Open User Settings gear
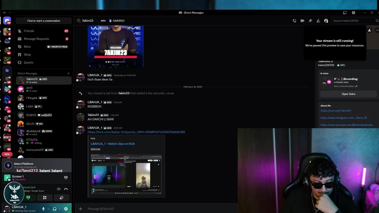This screenshot has height=213, width=379. click(x=66, y=209)
